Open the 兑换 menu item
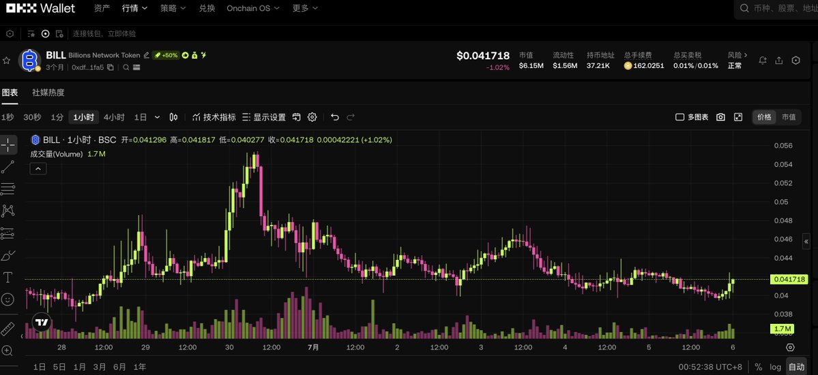 (x=207, y=8)
